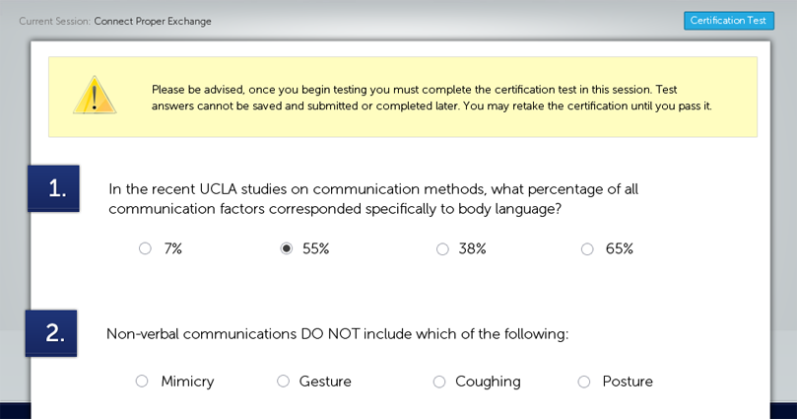Screen dimensions: 797x419
Task: Click the certification advisory notice text
Action: 431,98
